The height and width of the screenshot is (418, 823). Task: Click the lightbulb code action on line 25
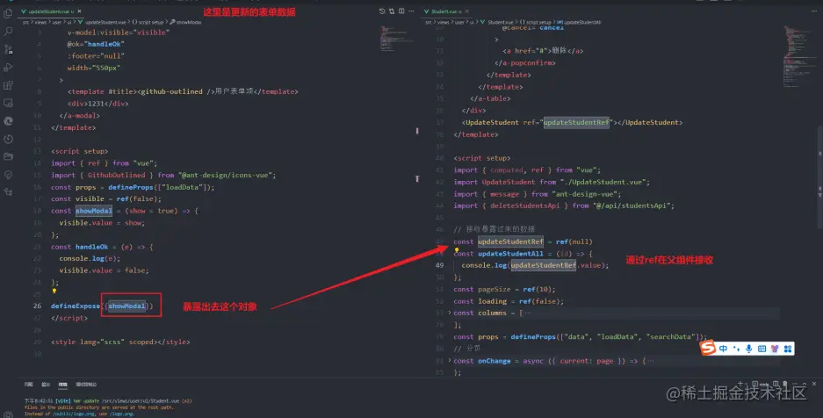click(x=54, y=291)
